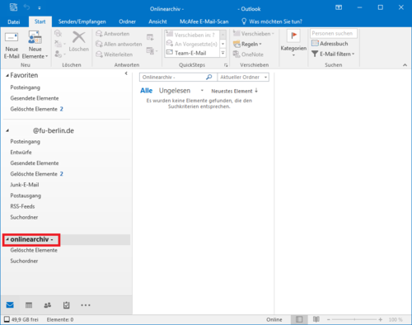The height and width of the screenshot is (325, 412).
Task: Click the Antworten button
Action: [x=113, y=34]
